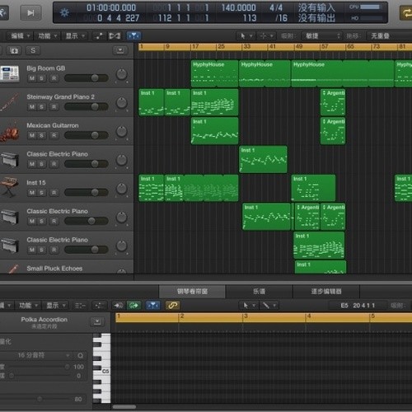Toggle the yellow Link button in piano roll
This screenshot has height=412, width=412.
pyautogui.click(x=172, y=306)
